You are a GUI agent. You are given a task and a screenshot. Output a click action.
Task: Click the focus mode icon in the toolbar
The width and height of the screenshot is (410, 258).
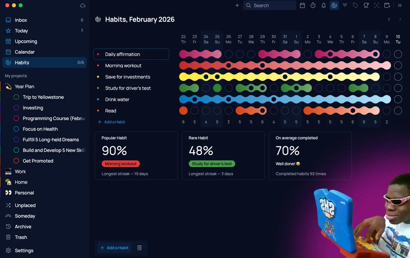(x=377, y=5)
